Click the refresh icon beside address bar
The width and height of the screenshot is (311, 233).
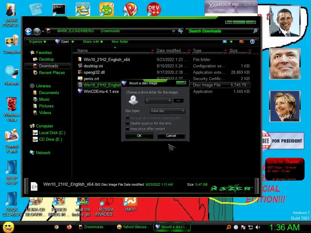click(180, 31)
